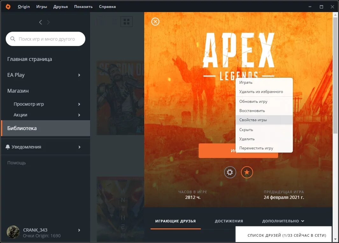The width and height of the screenshot is (339, 243).
Task: Expand the CRANK_343 profile menu arrow
Action: click(79, 230)
